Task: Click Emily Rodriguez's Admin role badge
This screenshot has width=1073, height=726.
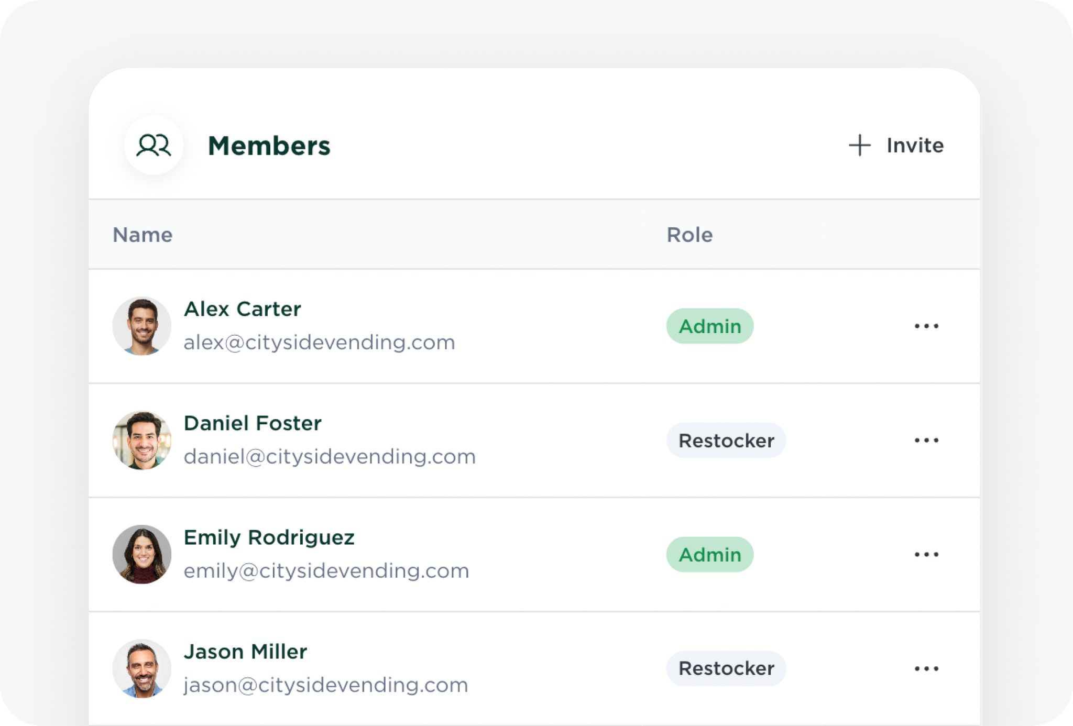Action: [x=709, y=554]
